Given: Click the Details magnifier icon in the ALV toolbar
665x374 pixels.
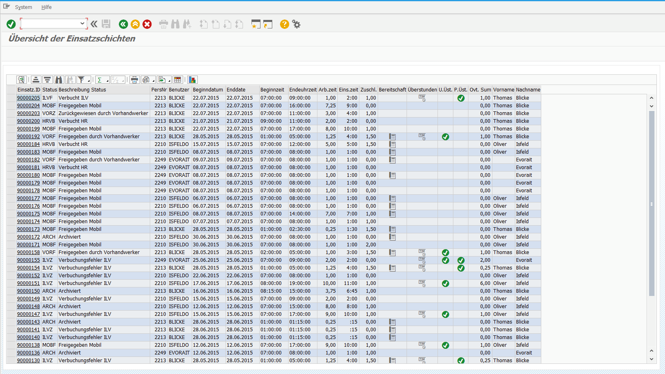Looking at the screenshot, I should pos(21,80).
